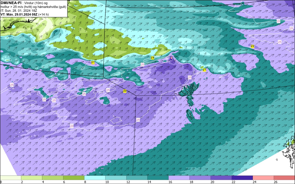295x184 pixels.
Task: Click the "Vindur (10m) og" header text
Action: click(x=36, y=3)
